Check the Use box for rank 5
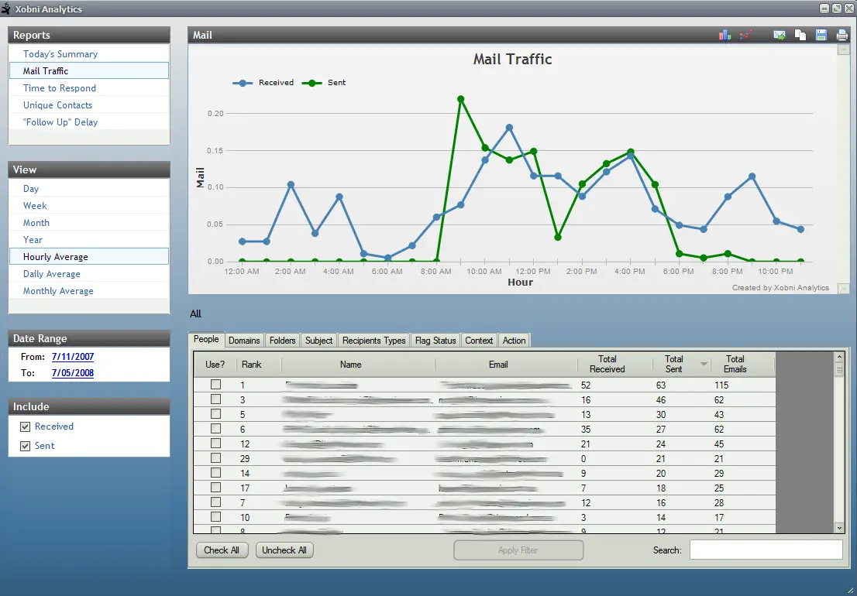Image resolution: width=857 pixels, height=596 pixels. [215, 414]
